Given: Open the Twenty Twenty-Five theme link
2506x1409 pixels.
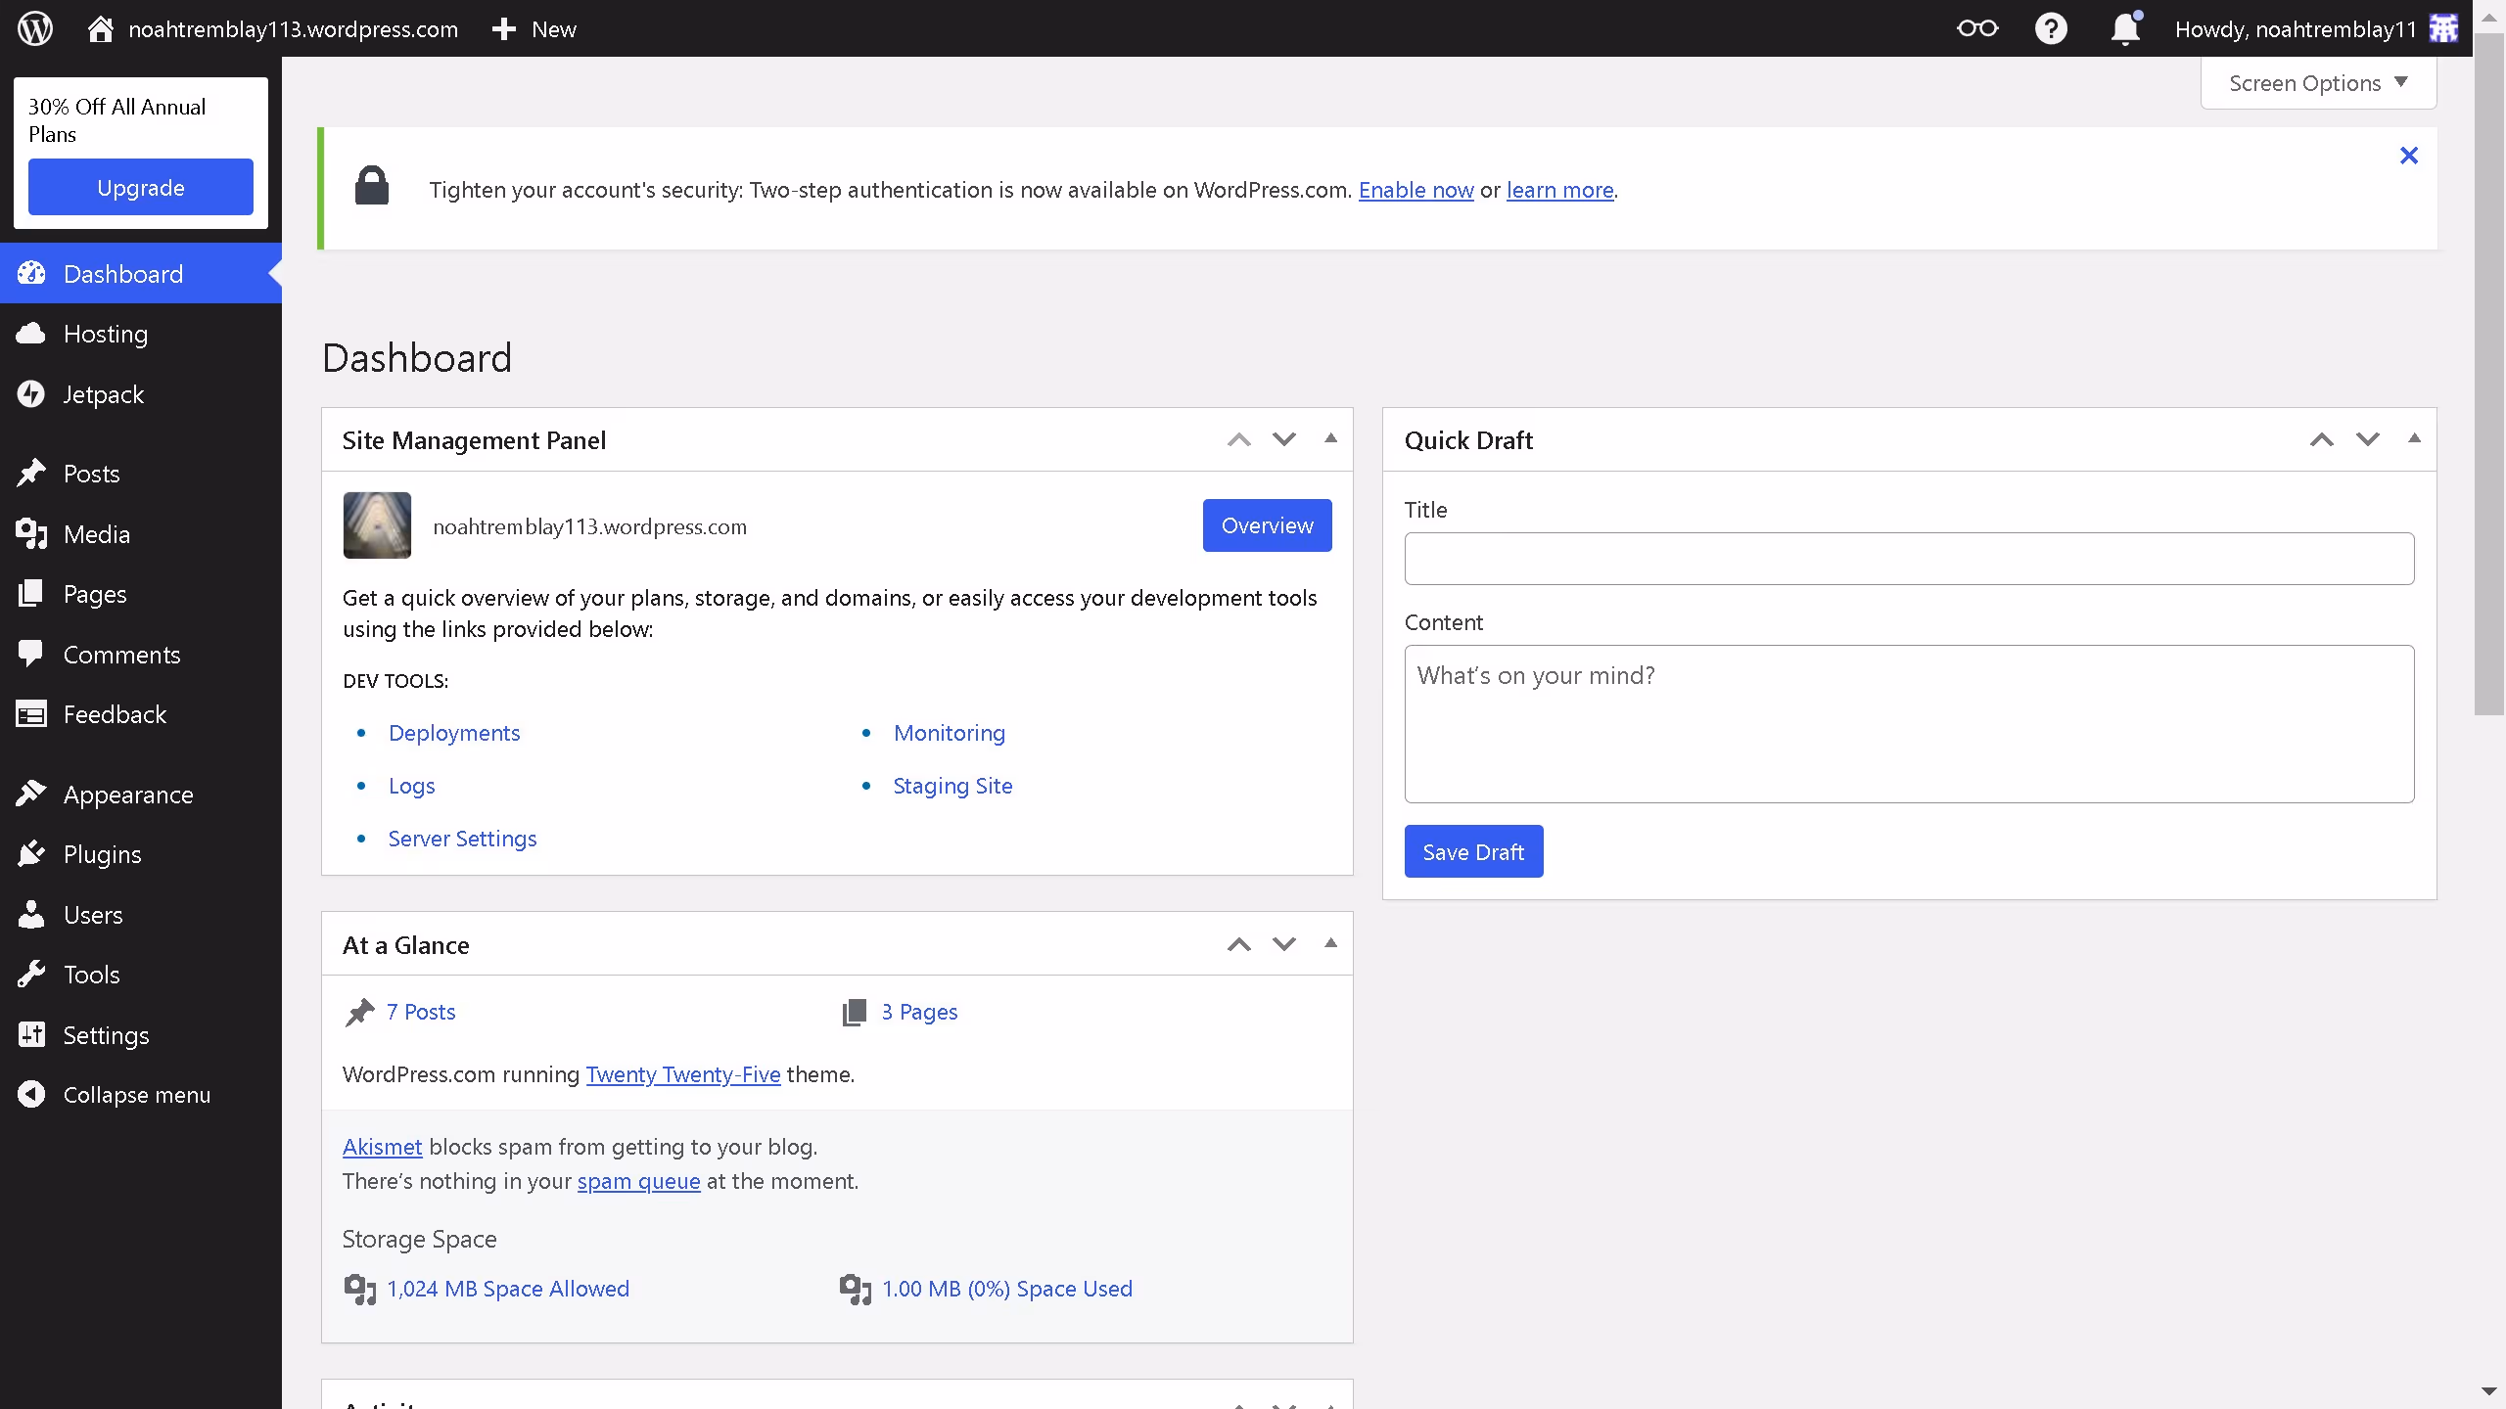Looking at the screenshot, I should click(x=682, y=1073).
